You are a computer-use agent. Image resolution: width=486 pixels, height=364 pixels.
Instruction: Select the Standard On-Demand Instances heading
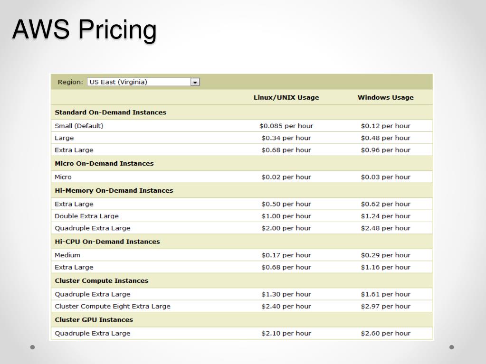[110, 112]
